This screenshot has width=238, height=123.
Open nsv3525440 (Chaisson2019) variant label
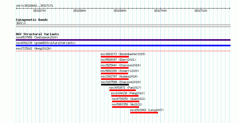(x=121, y=65)
